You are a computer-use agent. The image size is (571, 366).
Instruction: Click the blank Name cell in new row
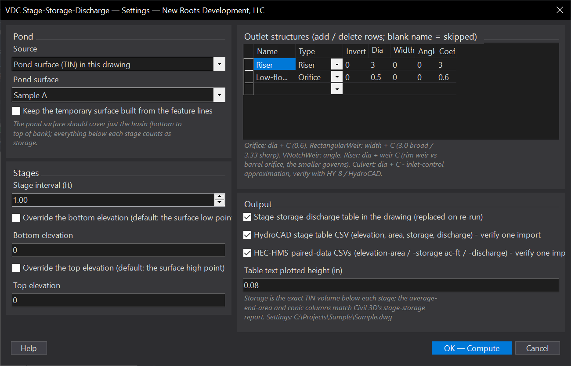click(x=275, y=89)
